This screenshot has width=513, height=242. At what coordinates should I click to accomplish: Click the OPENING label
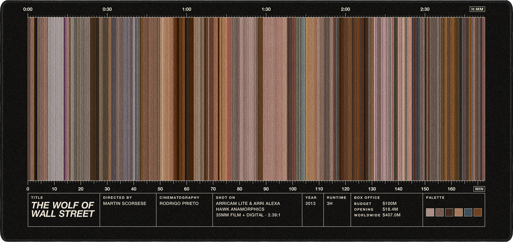point(363,210)
